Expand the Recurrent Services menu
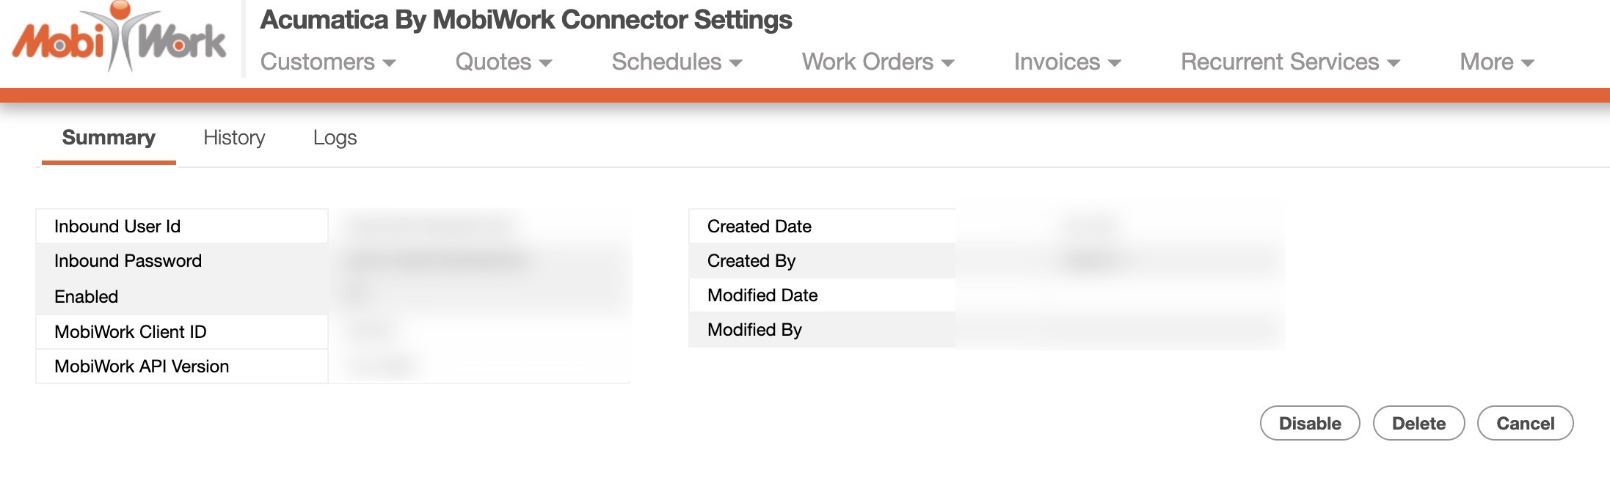Screen dimensions: 1610x497 1290,62
